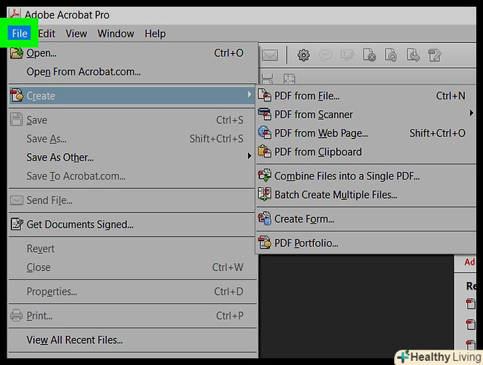
Task: Click the Combine Files icon
Action: 264,176
